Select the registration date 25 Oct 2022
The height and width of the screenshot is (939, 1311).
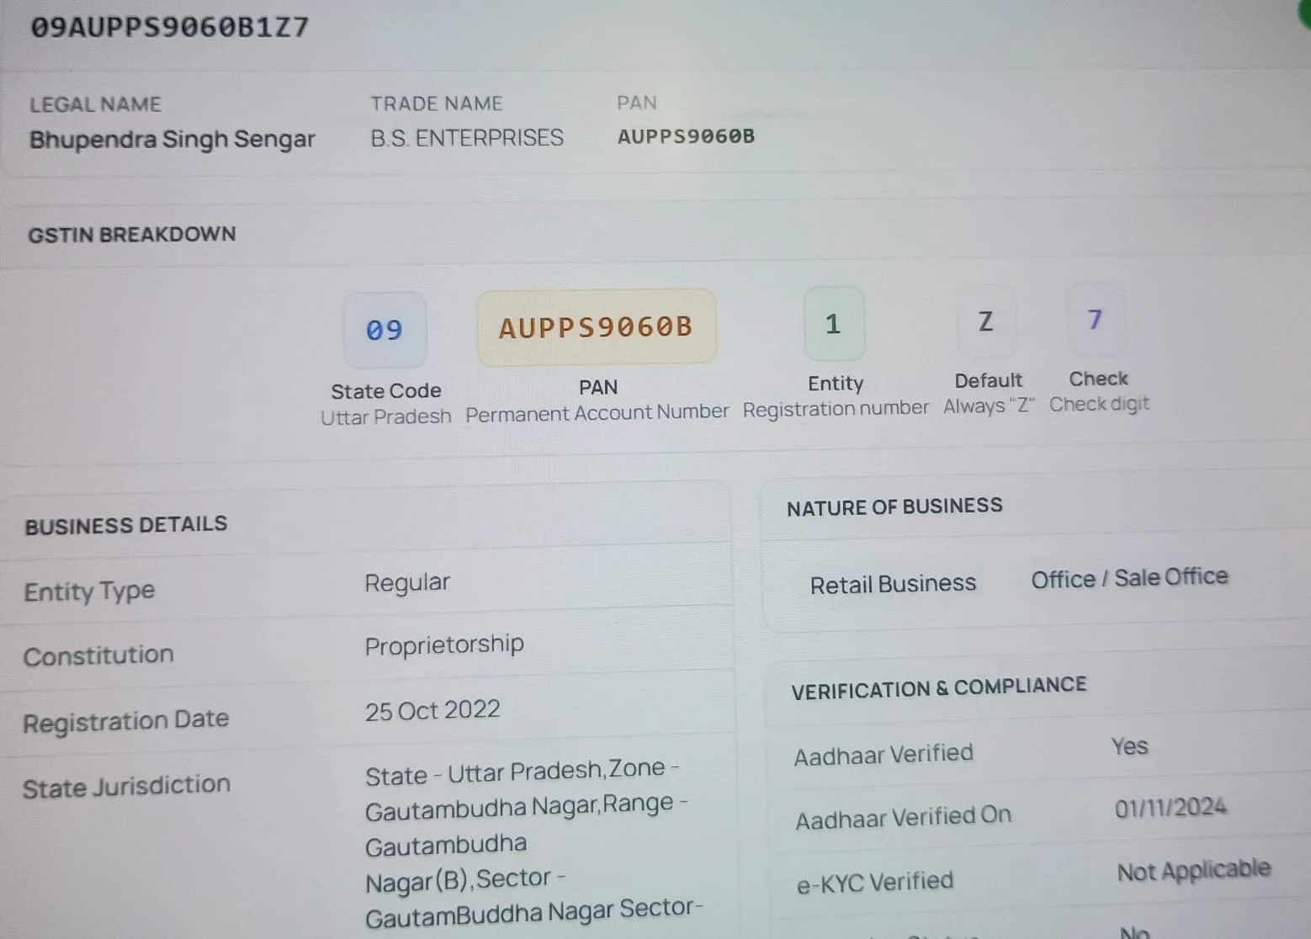(433, 711)
